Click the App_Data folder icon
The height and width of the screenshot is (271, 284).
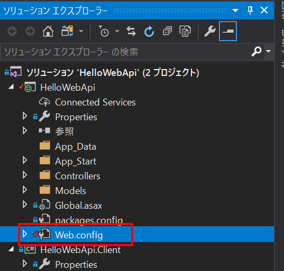[x=45, y=146]
